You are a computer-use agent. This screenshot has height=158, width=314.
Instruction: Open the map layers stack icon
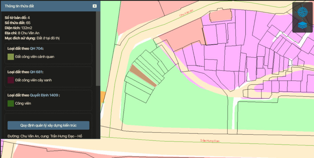point(302,25)
